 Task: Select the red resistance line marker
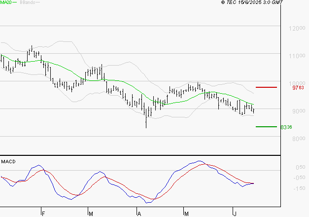click(266, 87)
